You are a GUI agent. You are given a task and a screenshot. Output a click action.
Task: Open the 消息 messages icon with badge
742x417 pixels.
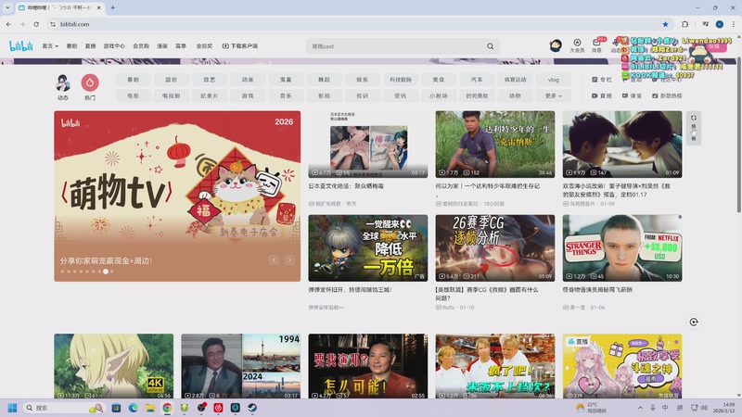(x=596, y=45)
